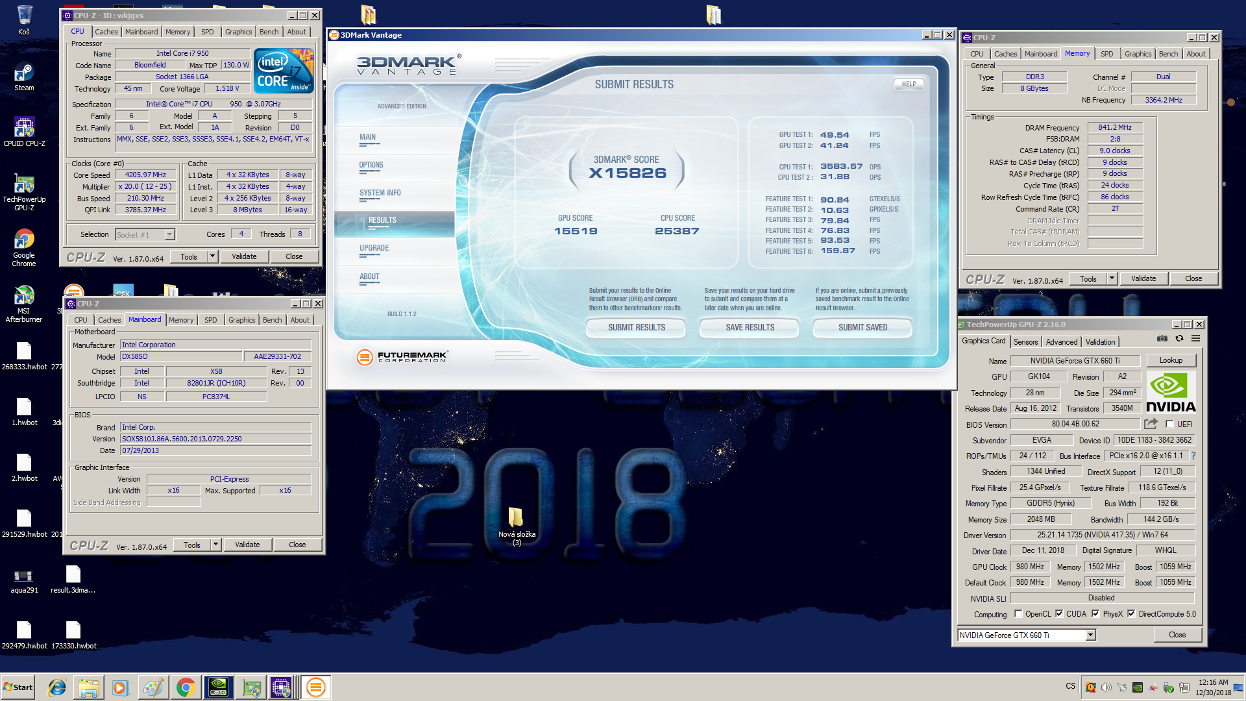Open Windows Explorer from the taskbar
The image size is (1246, 701).
[x=89, y=687]
